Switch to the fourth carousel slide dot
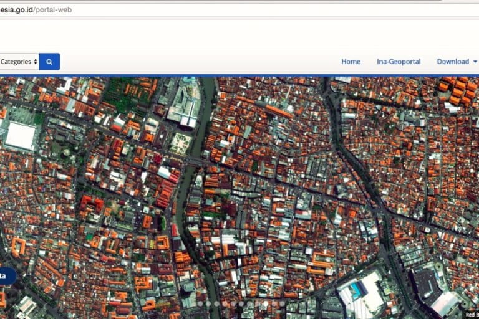479x319 pixels. (x=225, y=303)
